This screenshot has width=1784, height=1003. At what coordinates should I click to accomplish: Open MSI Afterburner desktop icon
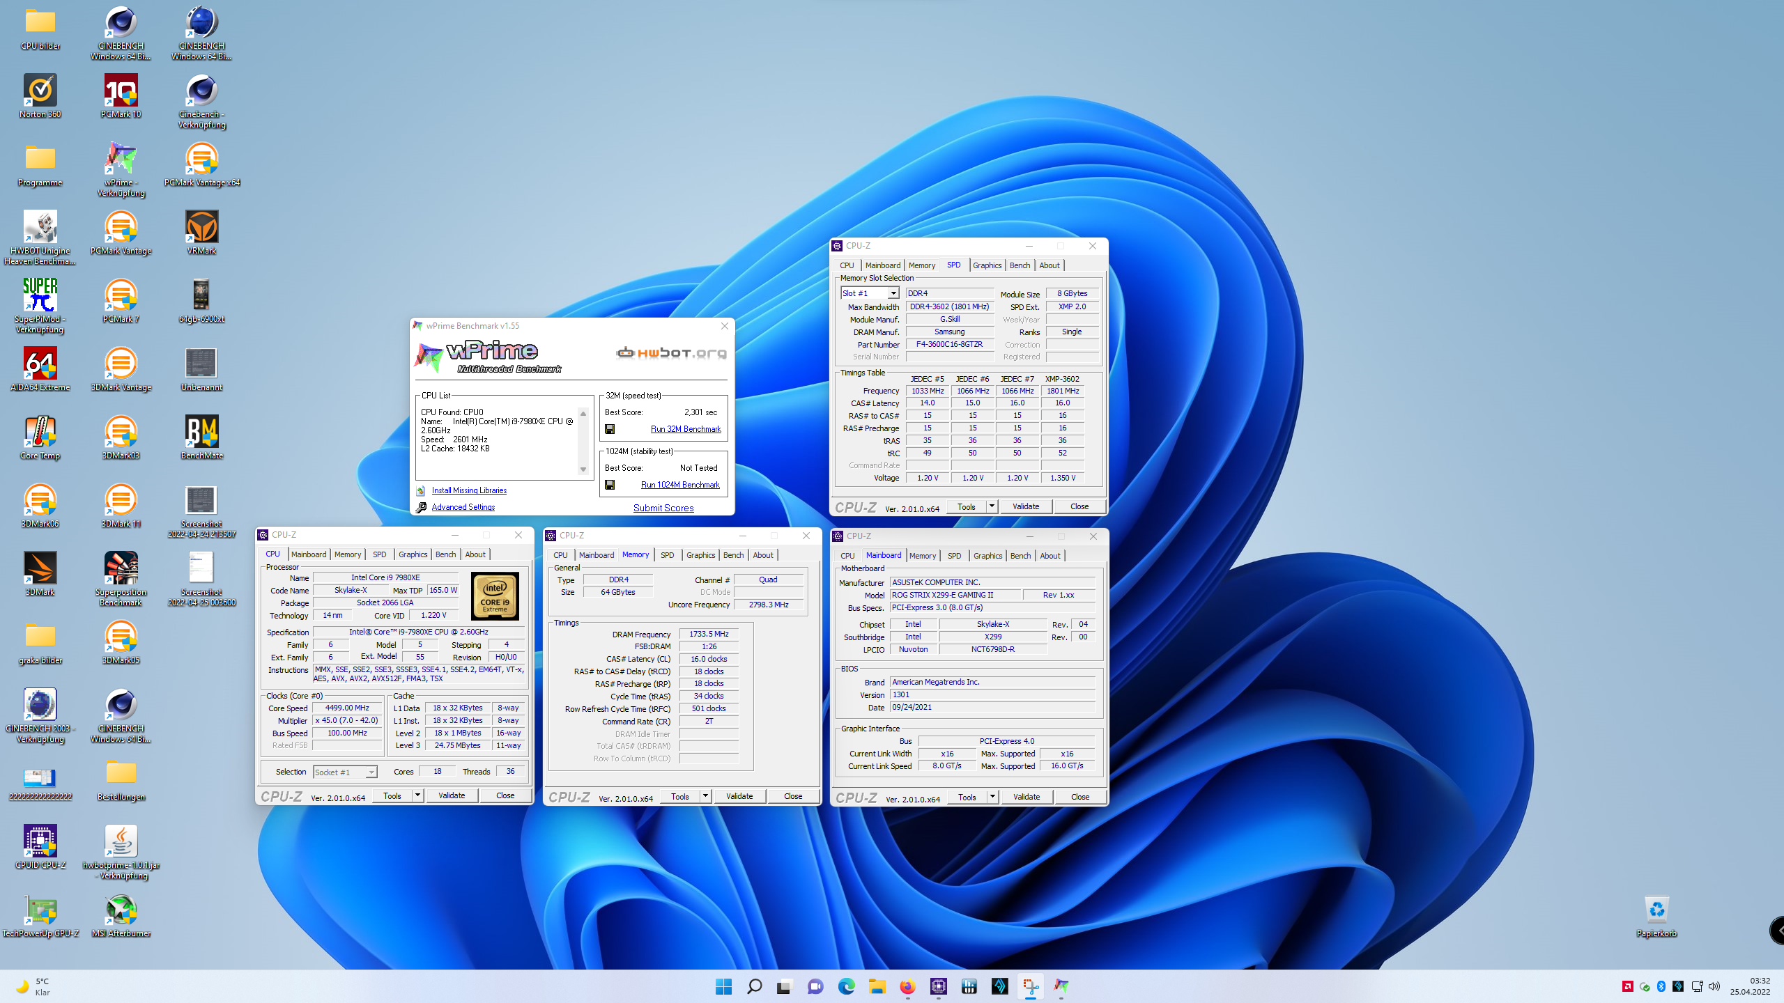(121, 916)
